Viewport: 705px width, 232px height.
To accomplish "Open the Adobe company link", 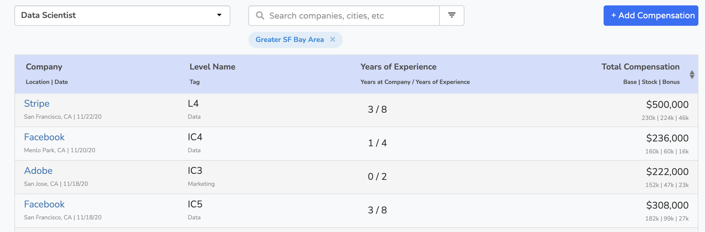I will click(38, 171).
